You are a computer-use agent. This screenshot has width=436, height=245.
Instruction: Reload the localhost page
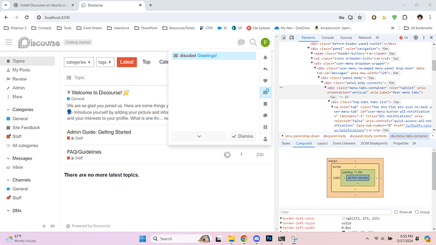[x=27, y=18]
